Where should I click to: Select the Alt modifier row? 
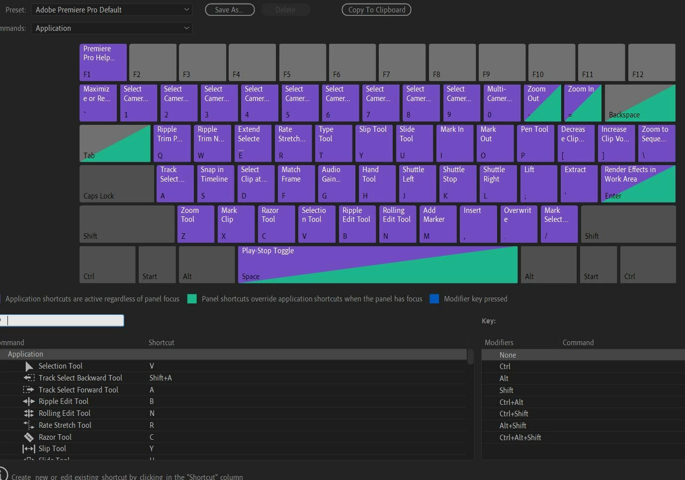pyautogui.click(x=583, y=379)
